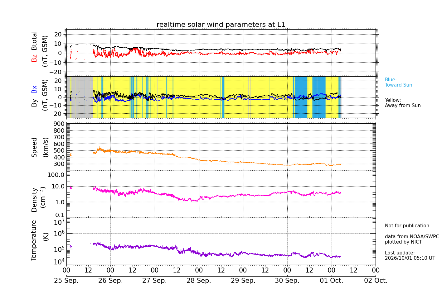Image resolution: width=442 pixels, height=294 pixels.
Task: Click the "data from NOAA/SWPC" credit text
Action: pyautogui.click(x=412, y=237)
